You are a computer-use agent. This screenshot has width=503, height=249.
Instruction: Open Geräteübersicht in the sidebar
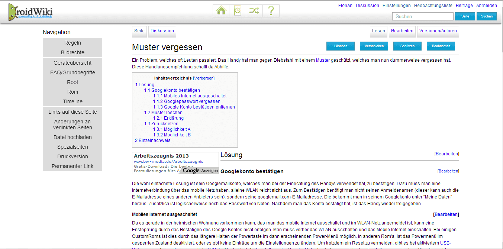point(72,63)
